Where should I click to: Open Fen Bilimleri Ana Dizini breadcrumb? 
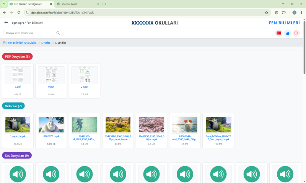tap(22, 42)
